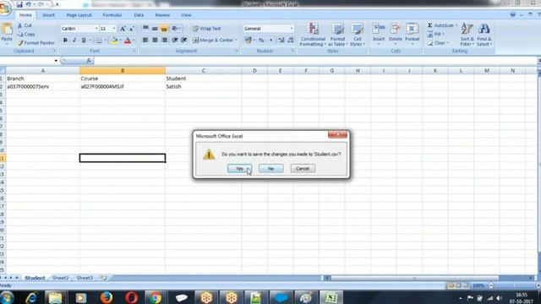Viewport: 541px width, 304px height.
Task: Open the View ribbon tab
Action: coord(186,15)
